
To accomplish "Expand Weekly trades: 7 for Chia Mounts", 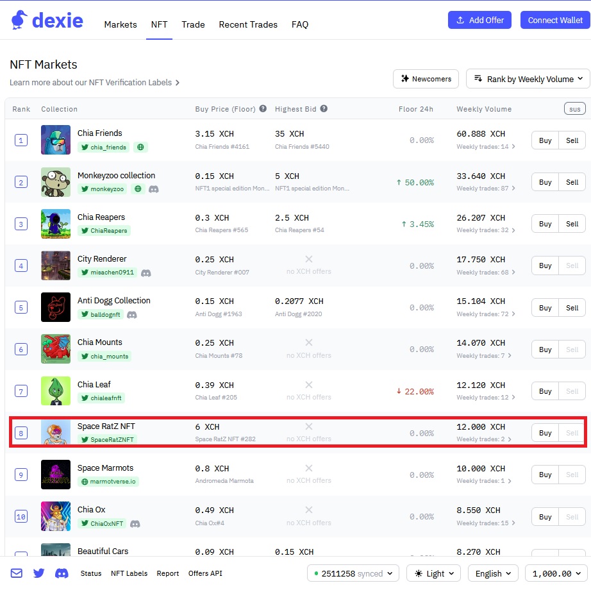I will [x=483, y=355].
